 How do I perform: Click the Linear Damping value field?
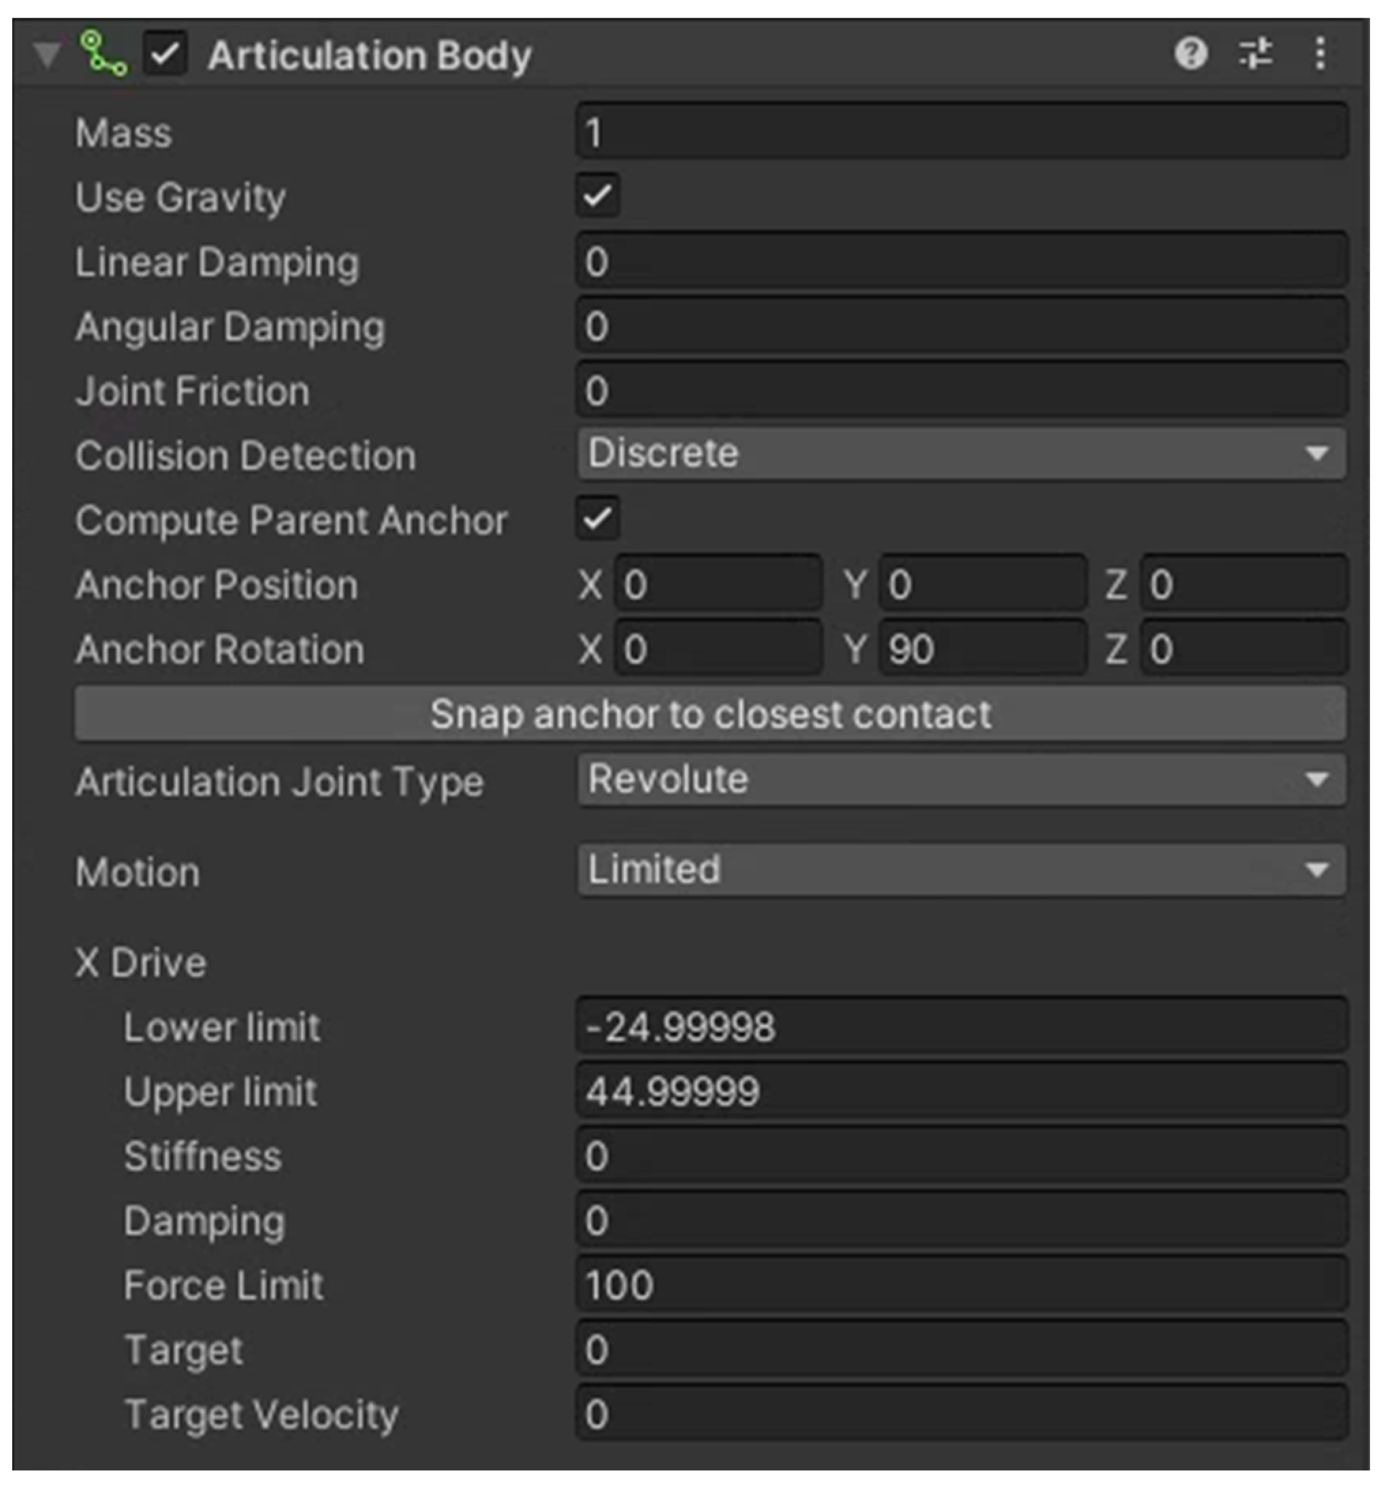pyautogui.click(x=961, y=261)
